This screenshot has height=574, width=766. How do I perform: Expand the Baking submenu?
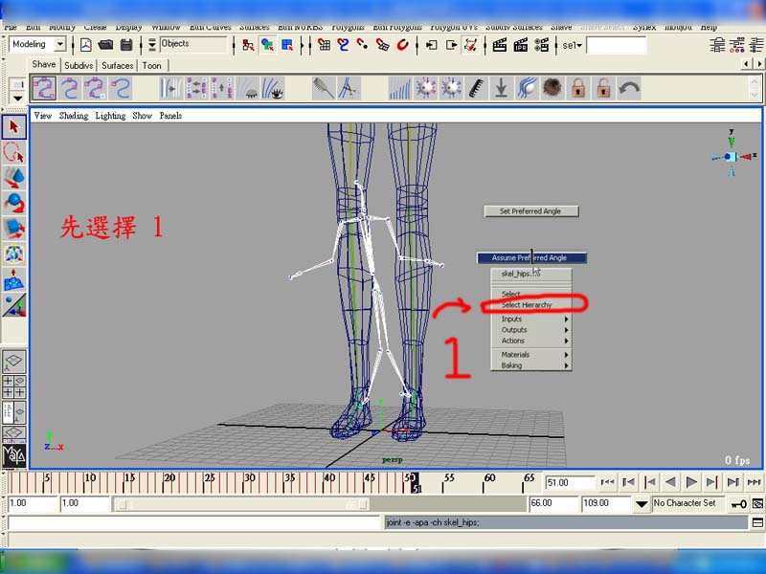(x=531, y=365)
